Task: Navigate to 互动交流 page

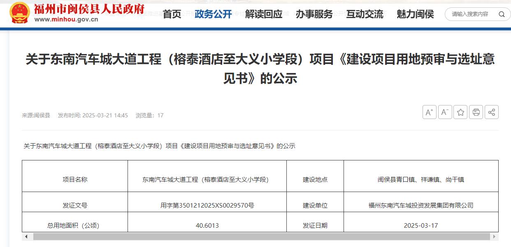Action: (365, 14)
